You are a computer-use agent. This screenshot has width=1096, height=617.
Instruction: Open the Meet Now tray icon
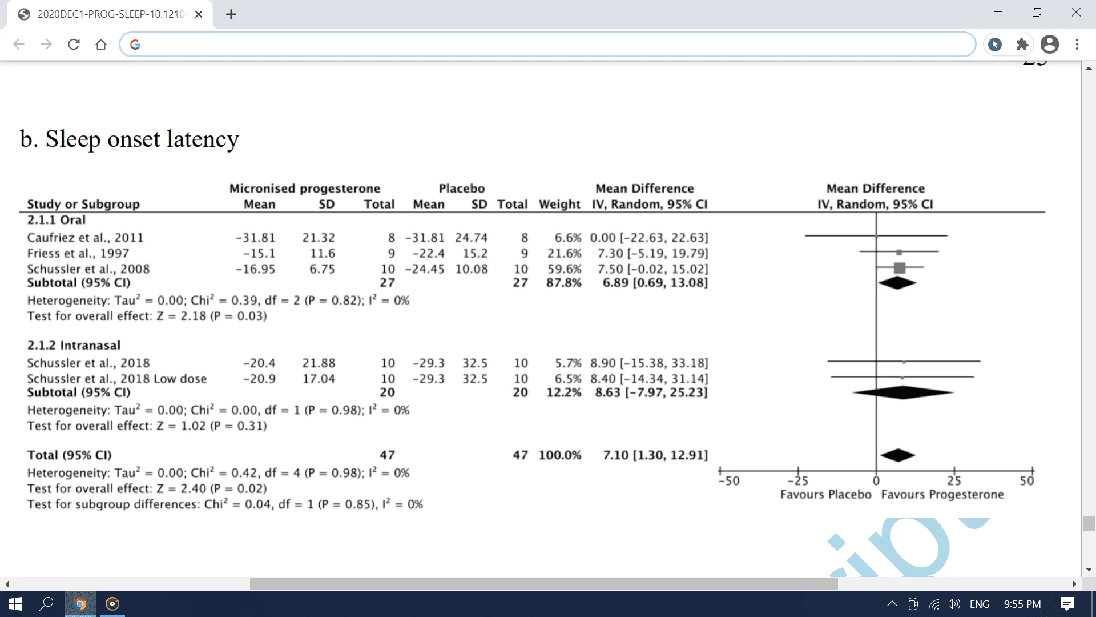[913, 604]
